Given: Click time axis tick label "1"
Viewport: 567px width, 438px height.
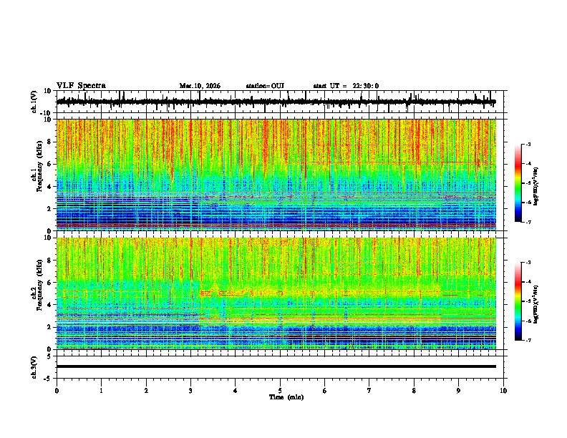Looking at the screenshot, I should point(101,391).
